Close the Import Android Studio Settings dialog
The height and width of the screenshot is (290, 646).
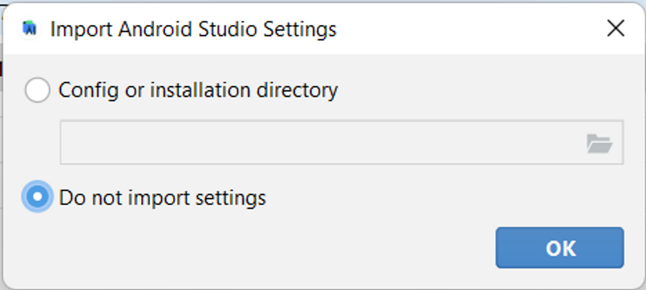pyautogui.click(x=616, y=29)
